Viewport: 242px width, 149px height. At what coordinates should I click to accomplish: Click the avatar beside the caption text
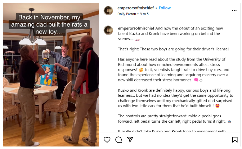pos(108,30)
